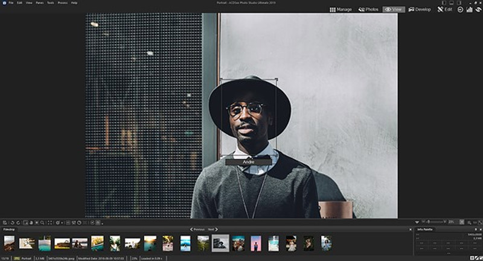Open the Tools menu

[50, 3]
